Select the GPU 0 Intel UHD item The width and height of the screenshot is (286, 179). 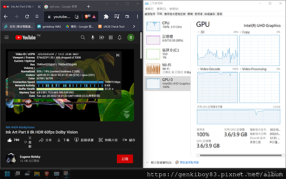[167, 84]
